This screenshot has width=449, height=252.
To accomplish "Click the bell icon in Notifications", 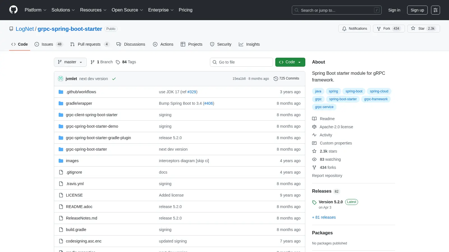I will point(344,29).
